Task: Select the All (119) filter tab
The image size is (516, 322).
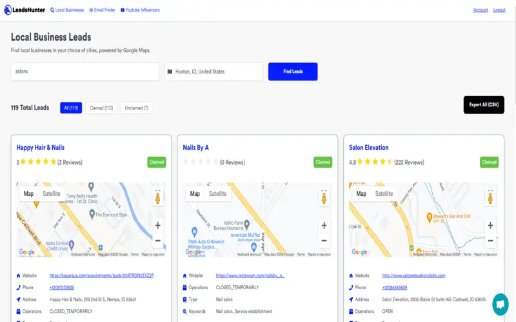Action: (x=71, y=108)
